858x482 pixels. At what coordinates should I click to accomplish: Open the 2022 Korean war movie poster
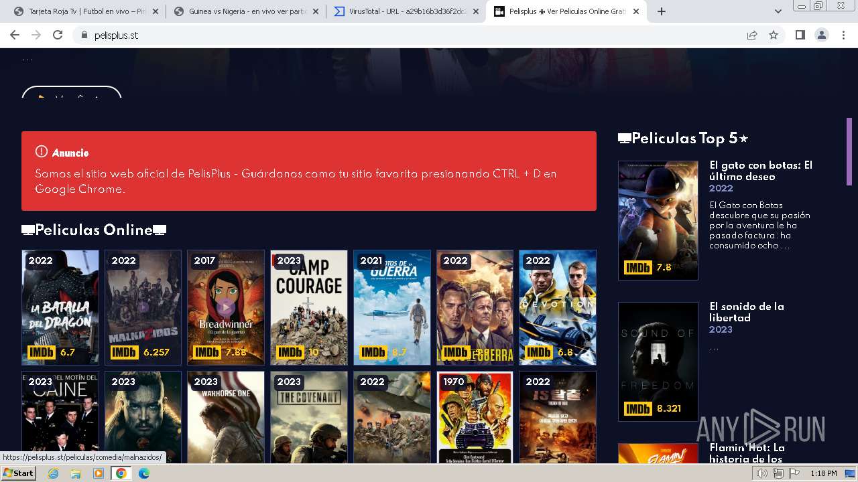click(x=558, y=417)
